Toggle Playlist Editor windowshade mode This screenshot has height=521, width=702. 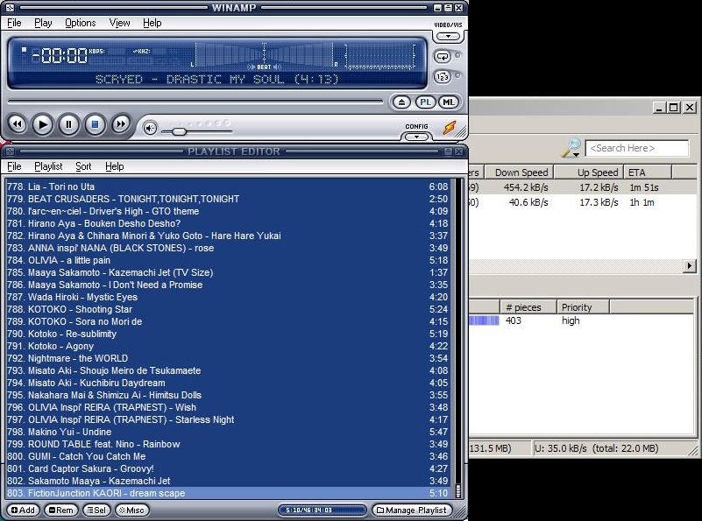(448, 151)
